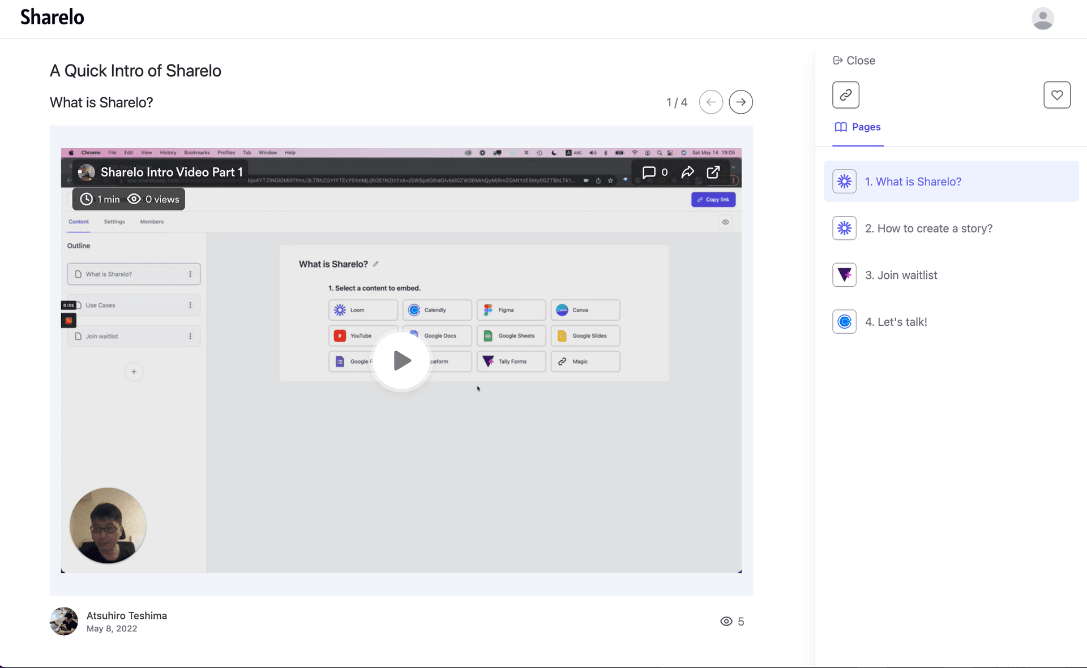Click the presenter webcam bubble

108,525
